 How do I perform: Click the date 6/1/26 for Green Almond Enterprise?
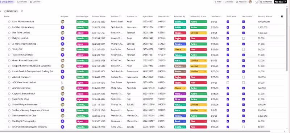click(214, 61)
